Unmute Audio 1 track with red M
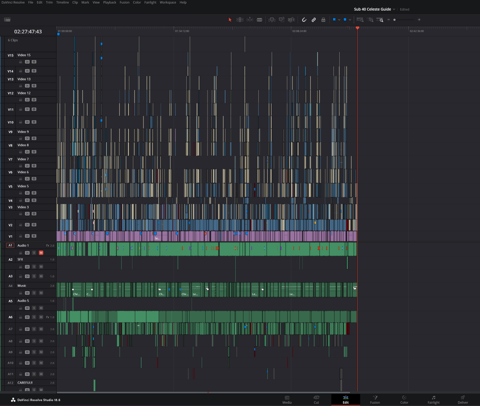This screenshot has height=406, width=480. click(x=41, y=252)
